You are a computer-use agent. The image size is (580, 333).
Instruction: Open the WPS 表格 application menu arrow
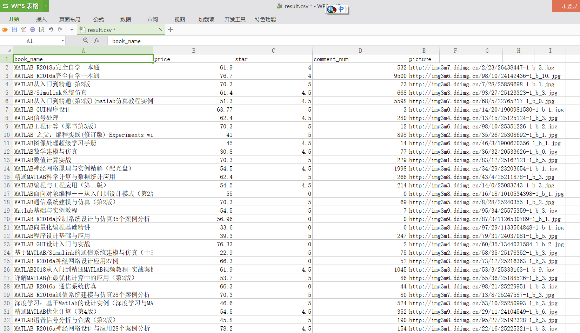tap(46, 6)
